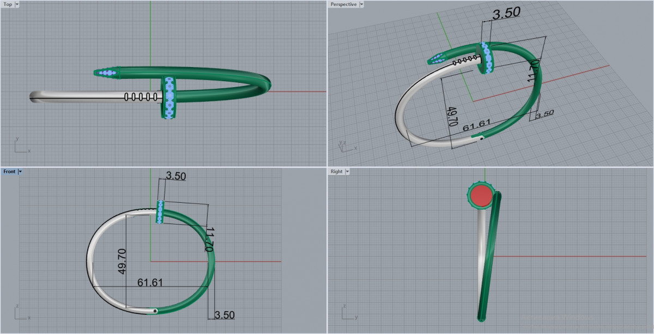Select the upper 3.50 dimension in Front viewport
This screenshot has height=334, width=654.
pos(176,176)
